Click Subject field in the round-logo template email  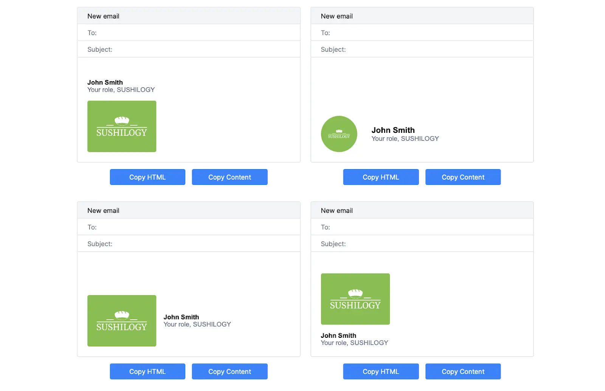tap(422, 49)
